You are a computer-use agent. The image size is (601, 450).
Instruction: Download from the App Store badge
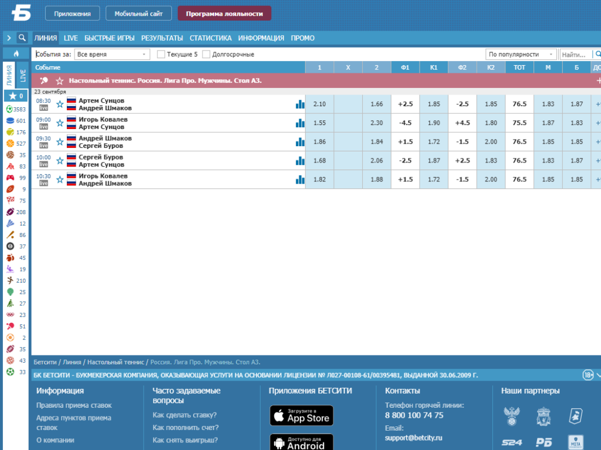[x=302, y=415]
